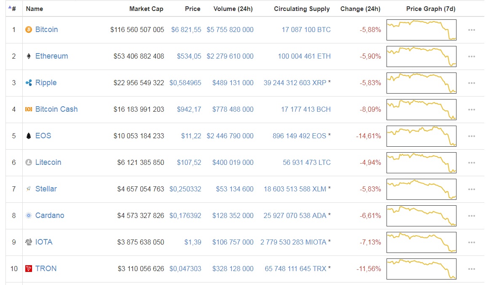Viewport: 486px width, 285px height.
Task: Click the Ripple logo icon
Action: pyautogui.click(x=29, y=83)
